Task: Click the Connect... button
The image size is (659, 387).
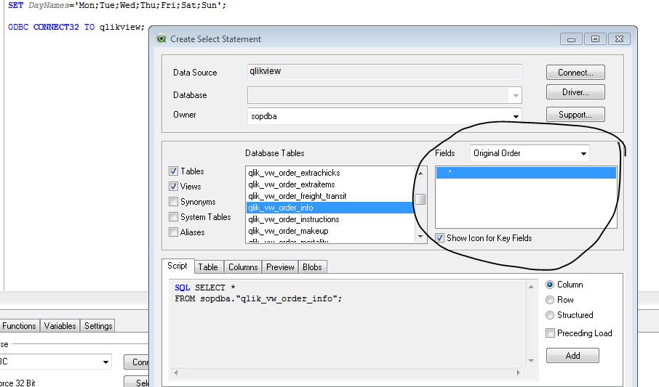Action: point(575,72)
